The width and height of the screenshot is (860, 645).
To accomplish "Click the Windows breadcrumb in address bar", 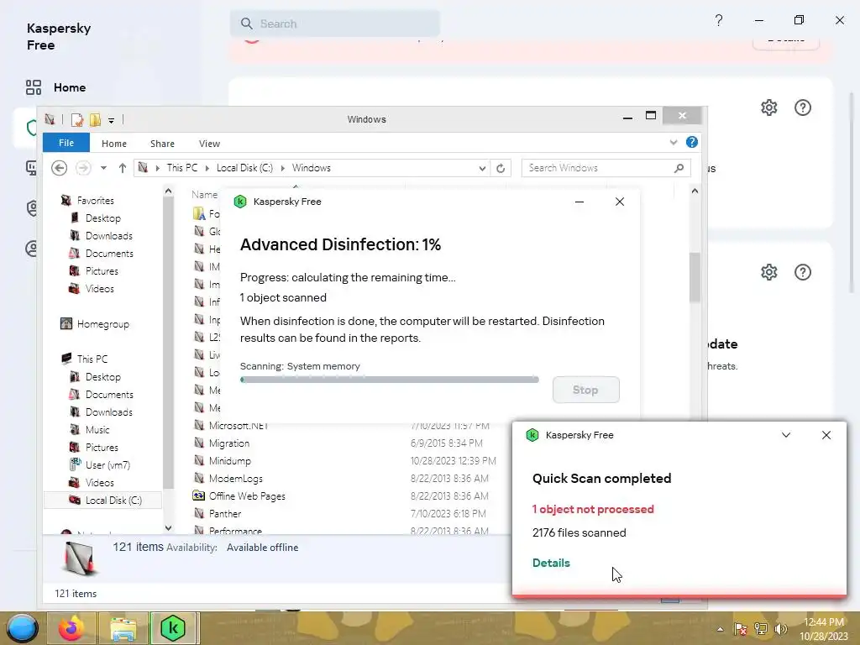I will pyautogui.click(x=311, y=168).
